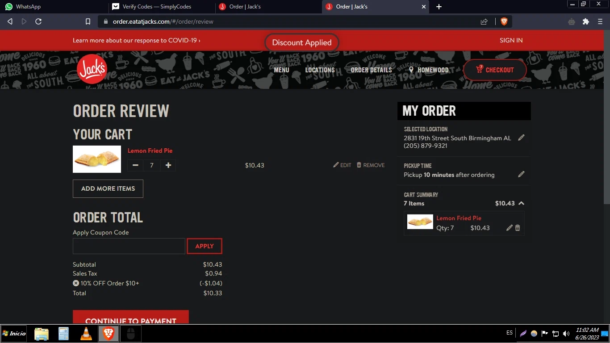Click REMOVE next to Lemon Fried Pie
Image resolution: width=610 pixels, height=343 pixels.
(x=371, y=165)
